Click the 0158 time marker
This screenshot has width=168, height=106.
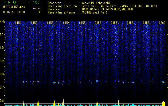pos(130,23)
